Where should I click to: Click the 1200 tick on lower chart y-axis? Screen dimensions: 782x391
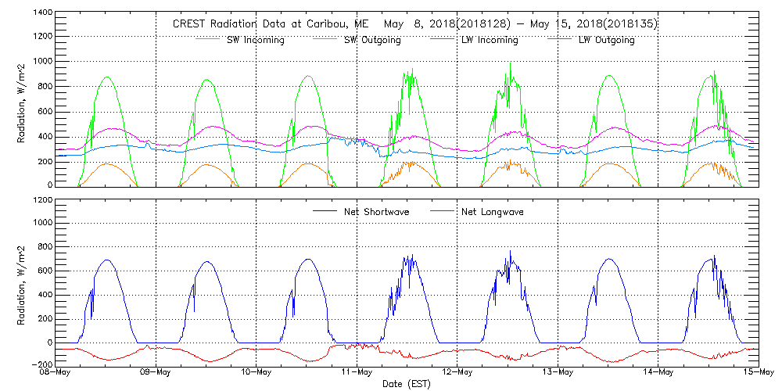click(x=43, y=199)
